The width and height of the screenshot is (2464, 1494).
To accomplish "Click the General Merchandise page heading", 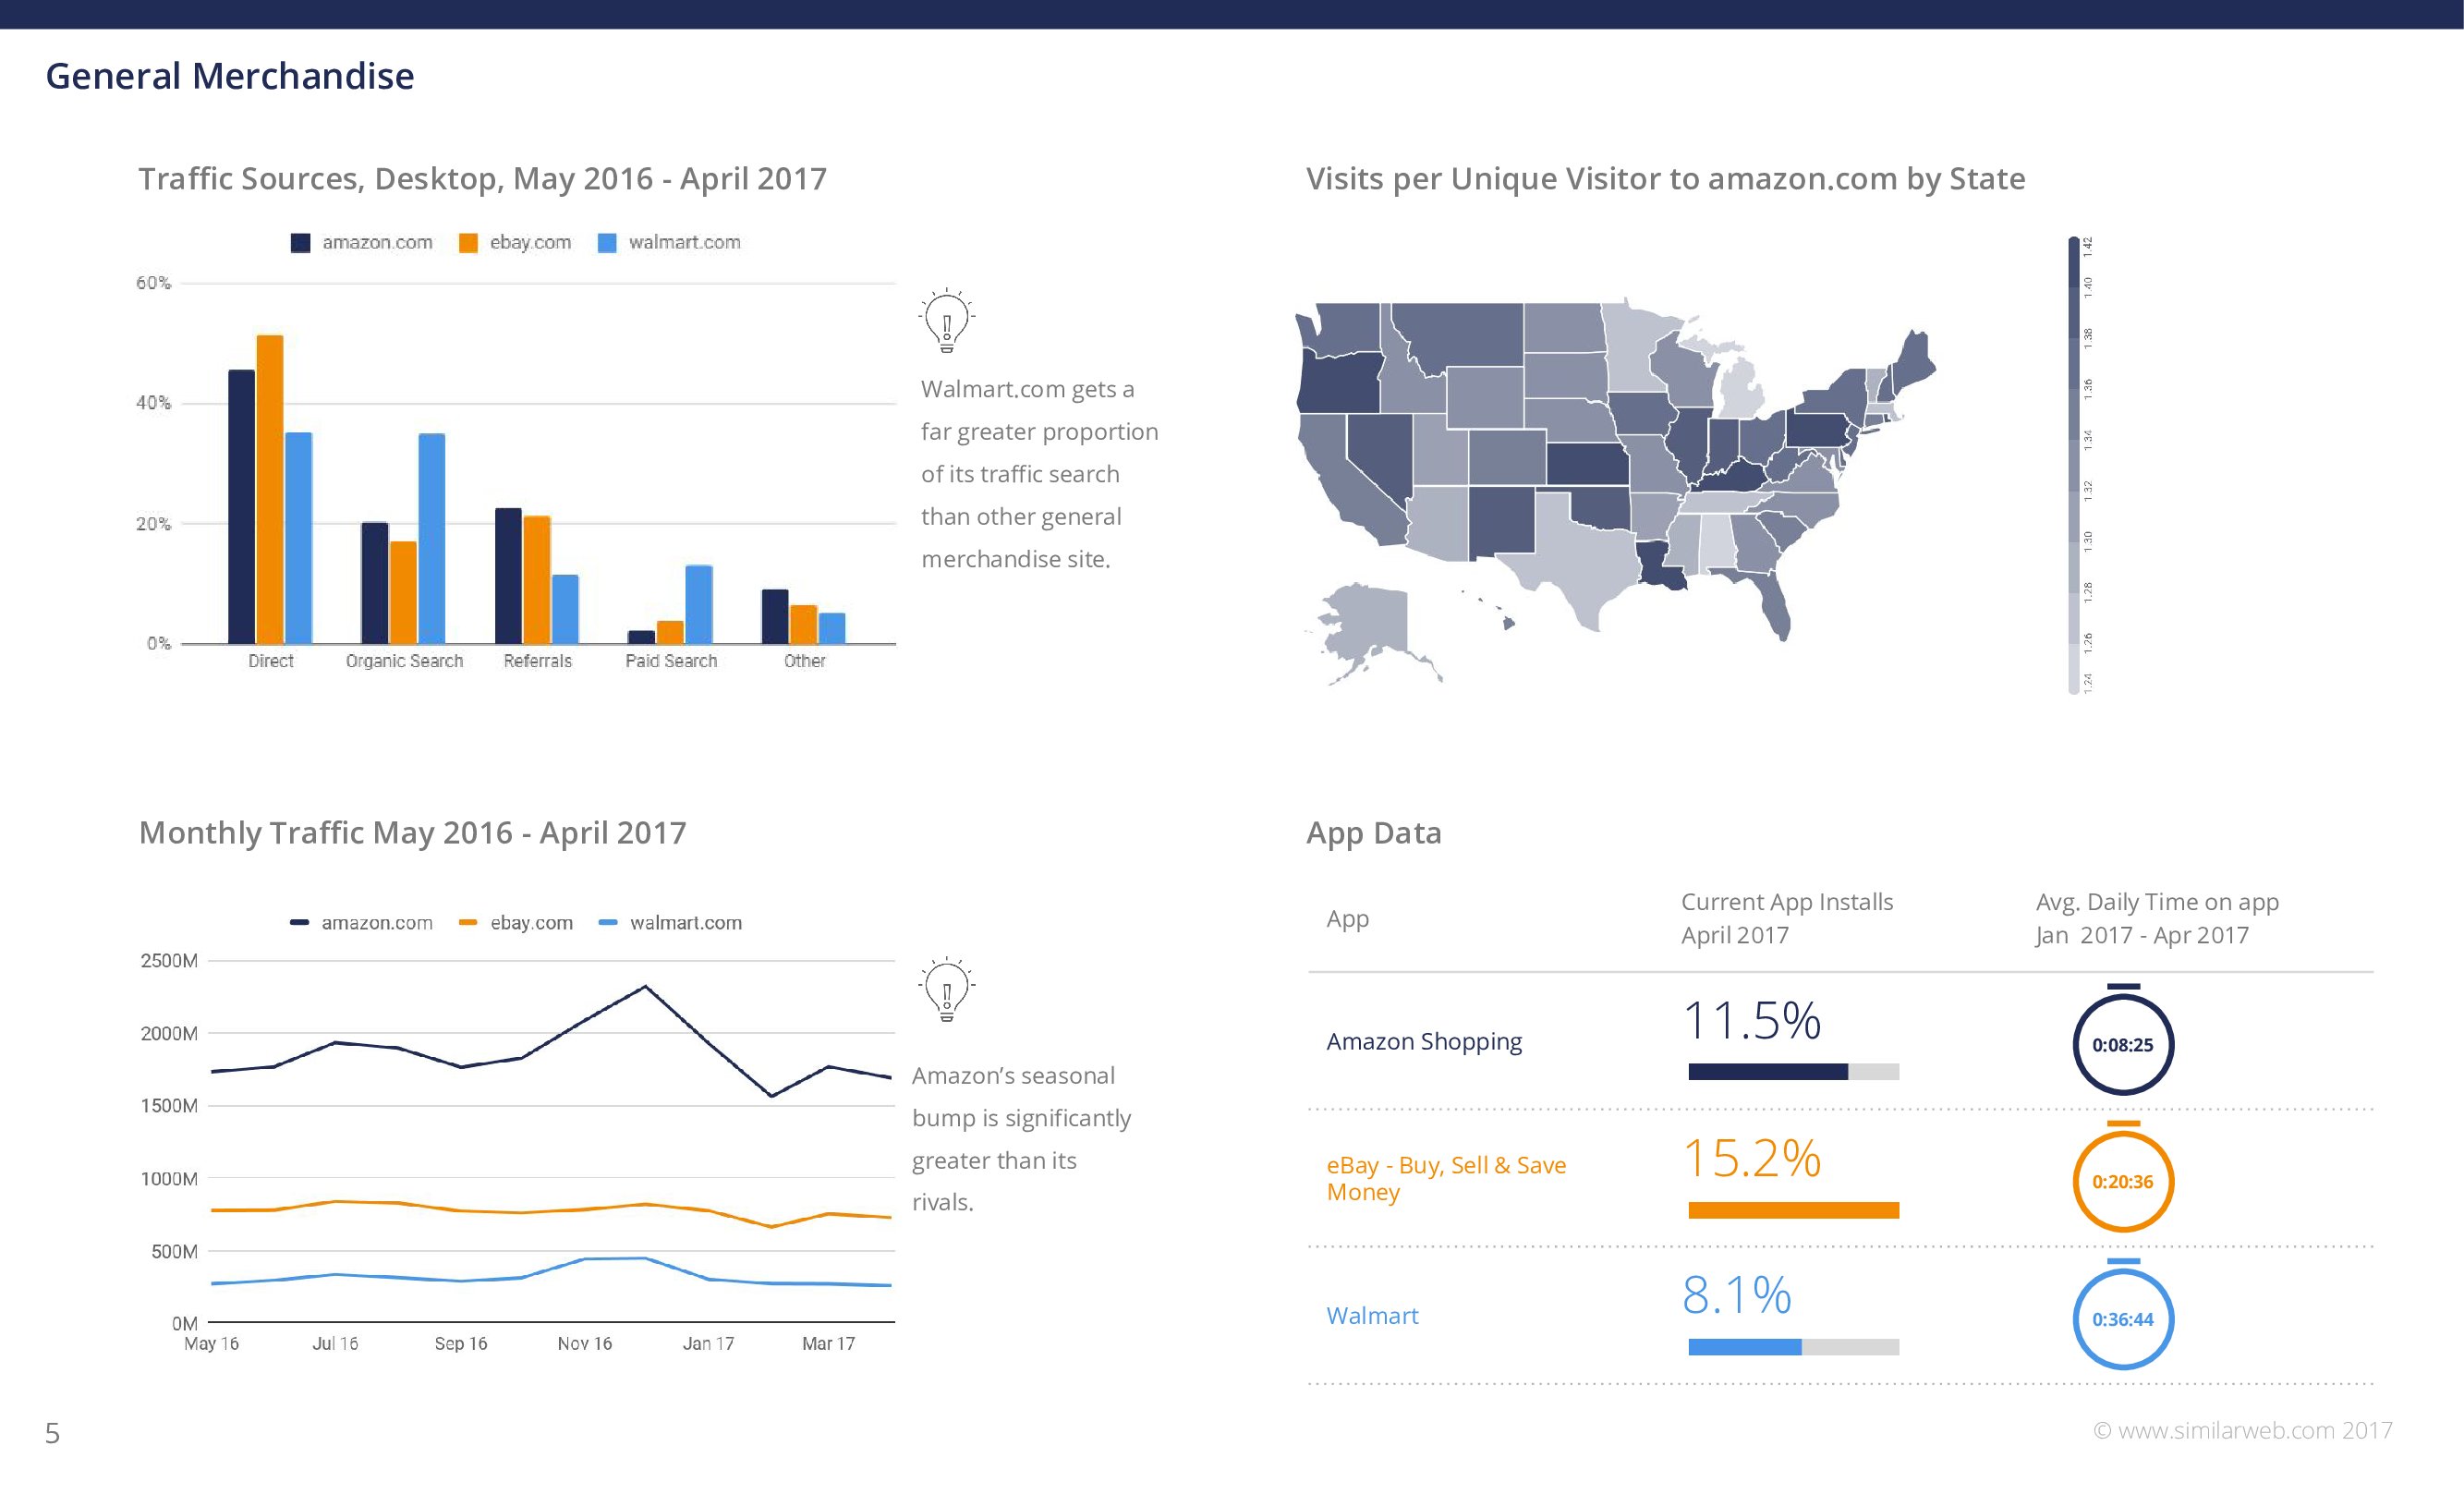I will (x=230, y=76).
